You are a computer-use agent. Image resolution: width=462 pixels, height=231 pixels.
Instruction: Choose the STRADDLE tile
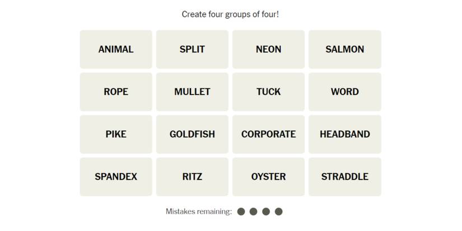[x=344, y=177]
